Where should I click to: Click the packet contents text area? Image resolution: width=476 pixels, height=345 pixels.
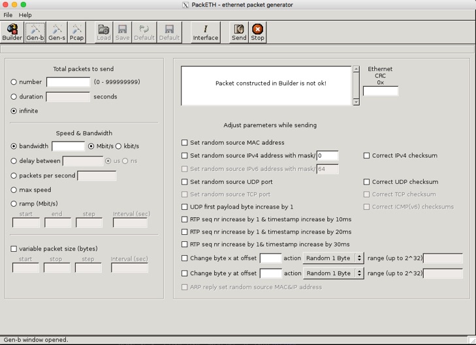coord(266,86)
